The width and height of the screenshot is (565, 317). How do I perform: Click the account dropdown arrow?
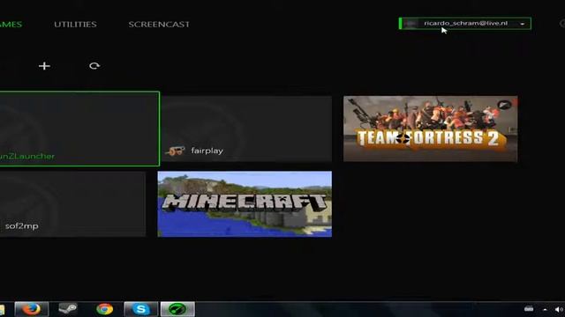pyautogui.click(x=522, y=24)
